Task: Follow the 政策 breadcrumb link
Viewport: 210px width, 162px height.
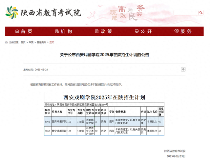Action: click(31, 42)
